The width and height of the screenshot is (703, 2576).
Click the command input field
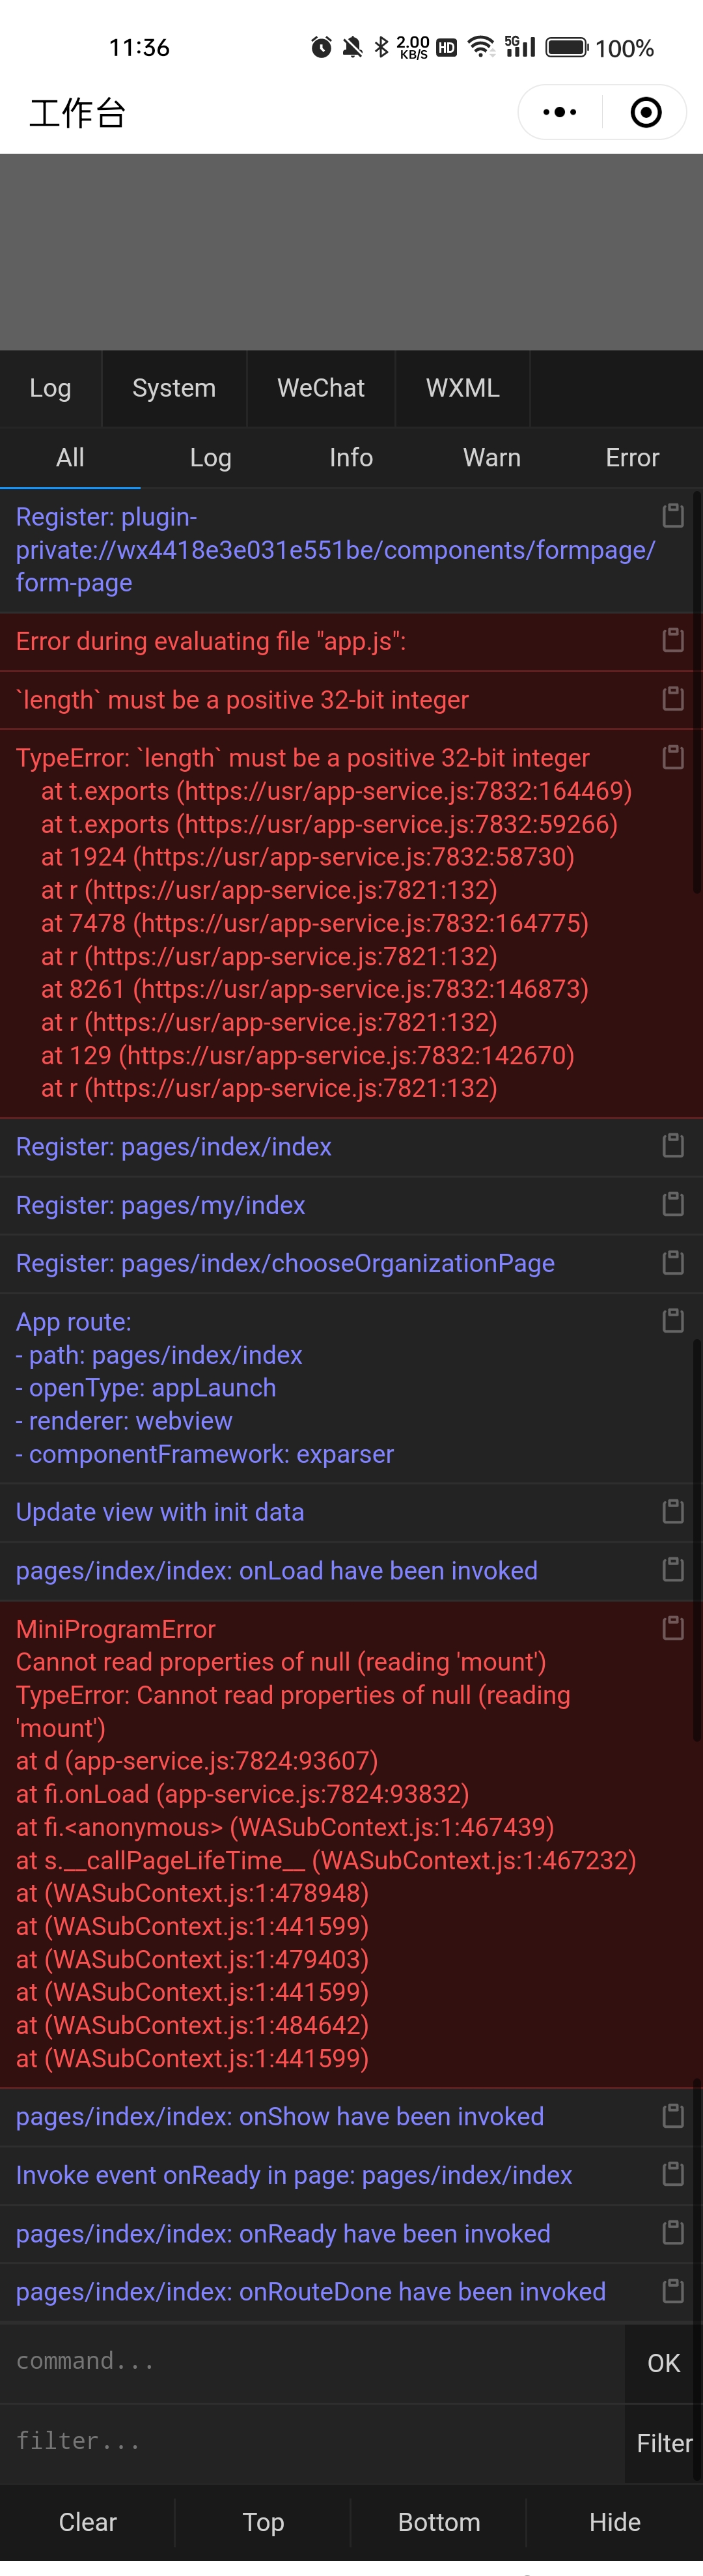[300, 2362]
